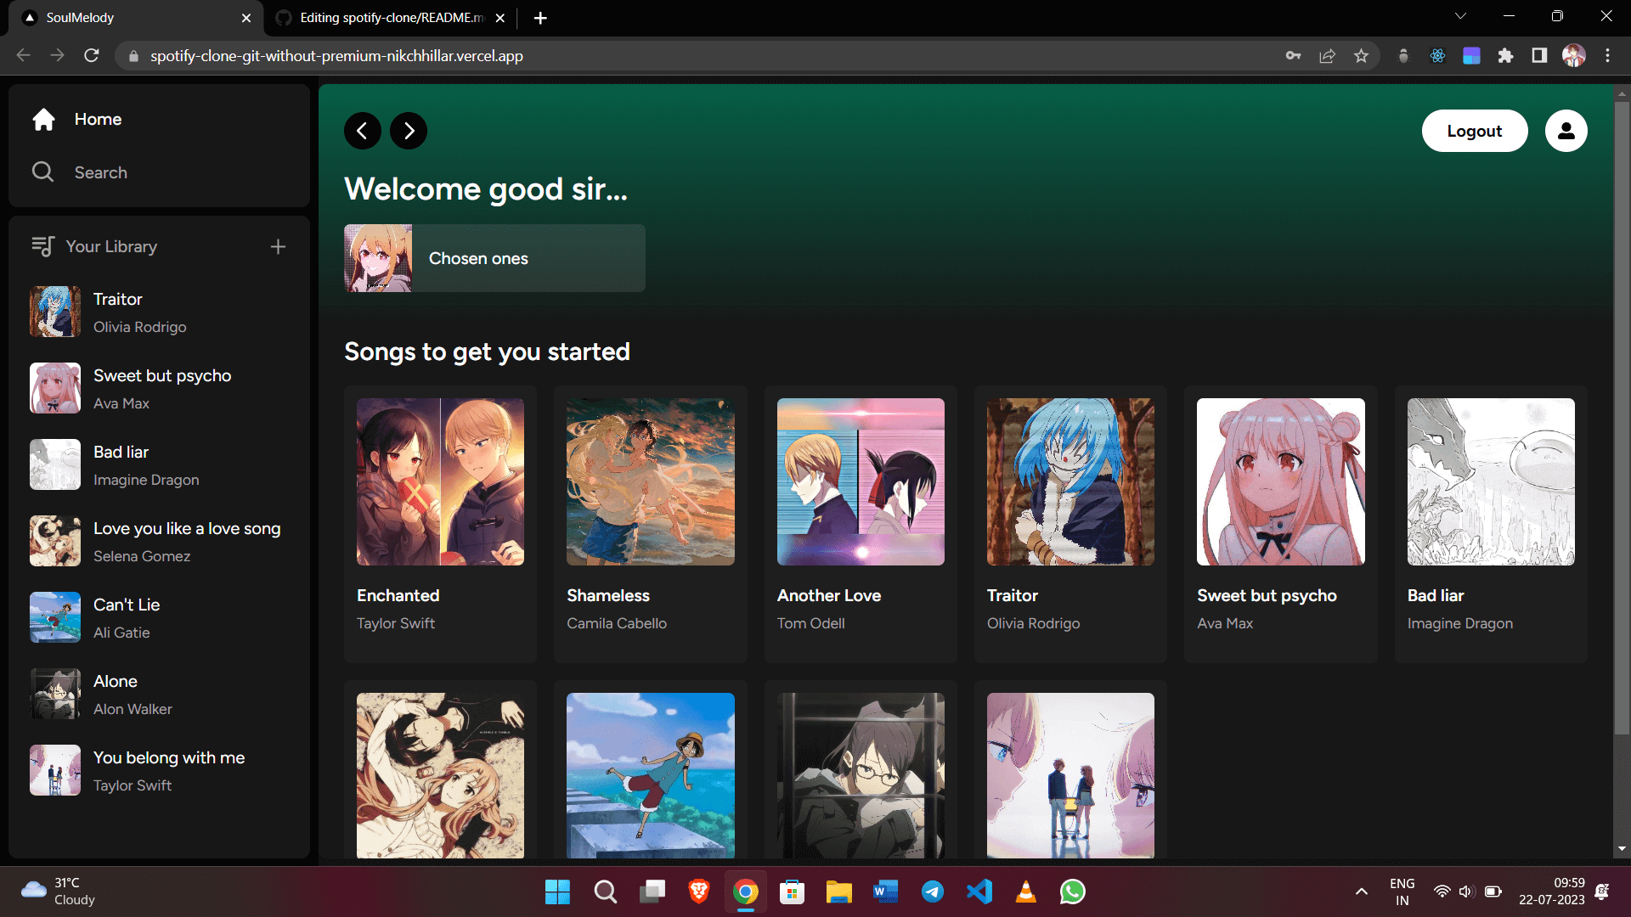Open the browser extensions puzzle icon
Screen dimensions: 1631x917
[x=1505, y=56]
